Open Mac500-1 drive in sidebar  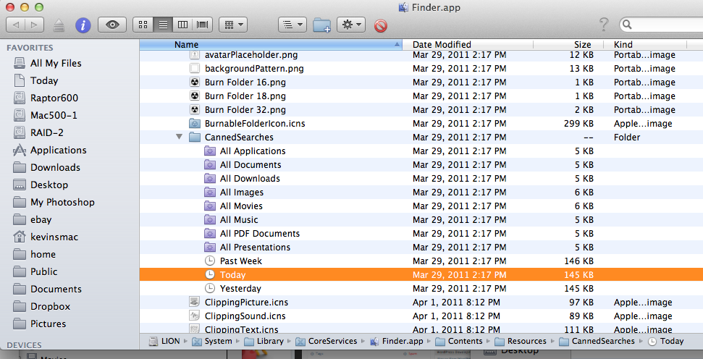tap(54, 115)
